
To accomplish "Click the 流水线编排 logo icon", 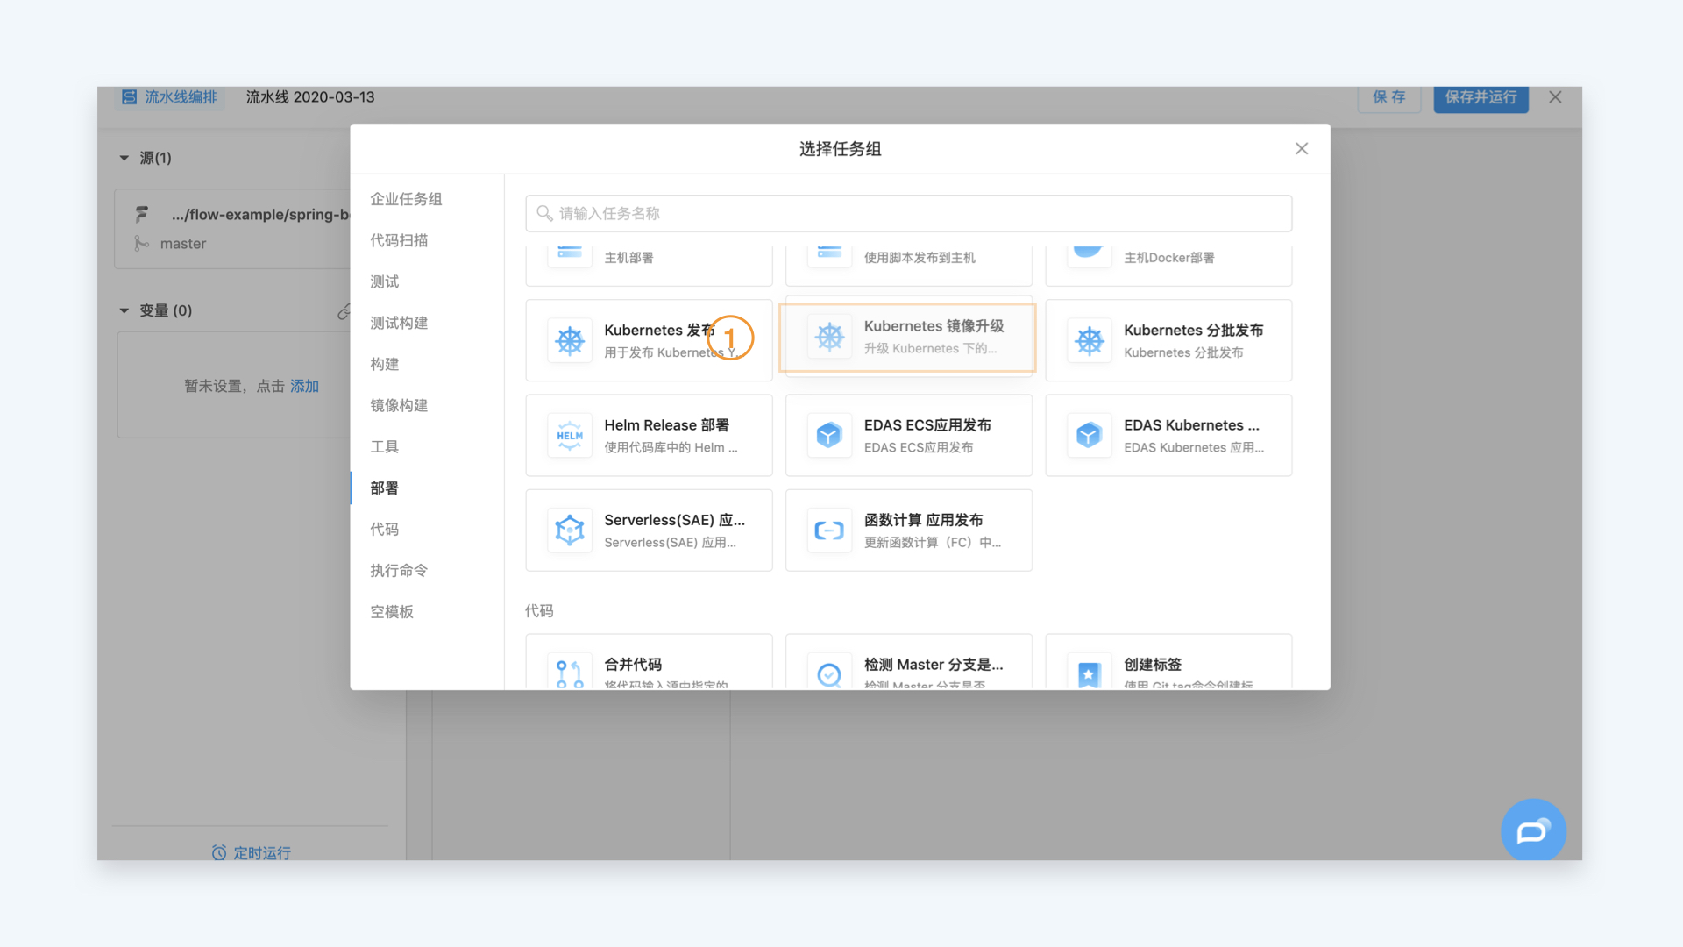I will pos(129,97).
